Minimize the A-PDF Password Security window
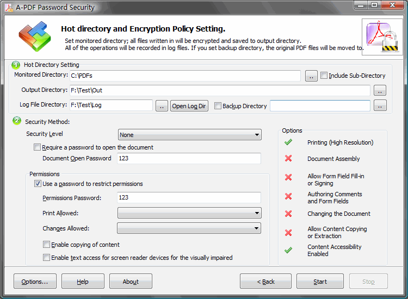408x299 pixels. [361, 5]
